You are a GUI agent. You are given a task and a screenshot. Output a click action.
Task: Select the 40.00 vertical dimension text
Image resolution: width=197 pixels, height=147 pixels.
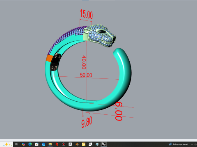coord(84,62)
